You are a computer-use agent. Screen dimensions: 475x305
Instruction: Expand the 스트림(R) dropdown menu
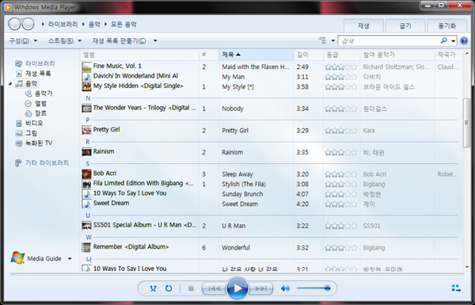click(x=65, y=40)
